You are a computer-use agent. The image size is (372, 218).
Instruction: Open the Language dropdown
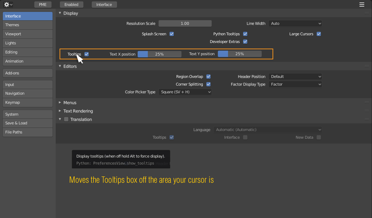coord(268,130)
